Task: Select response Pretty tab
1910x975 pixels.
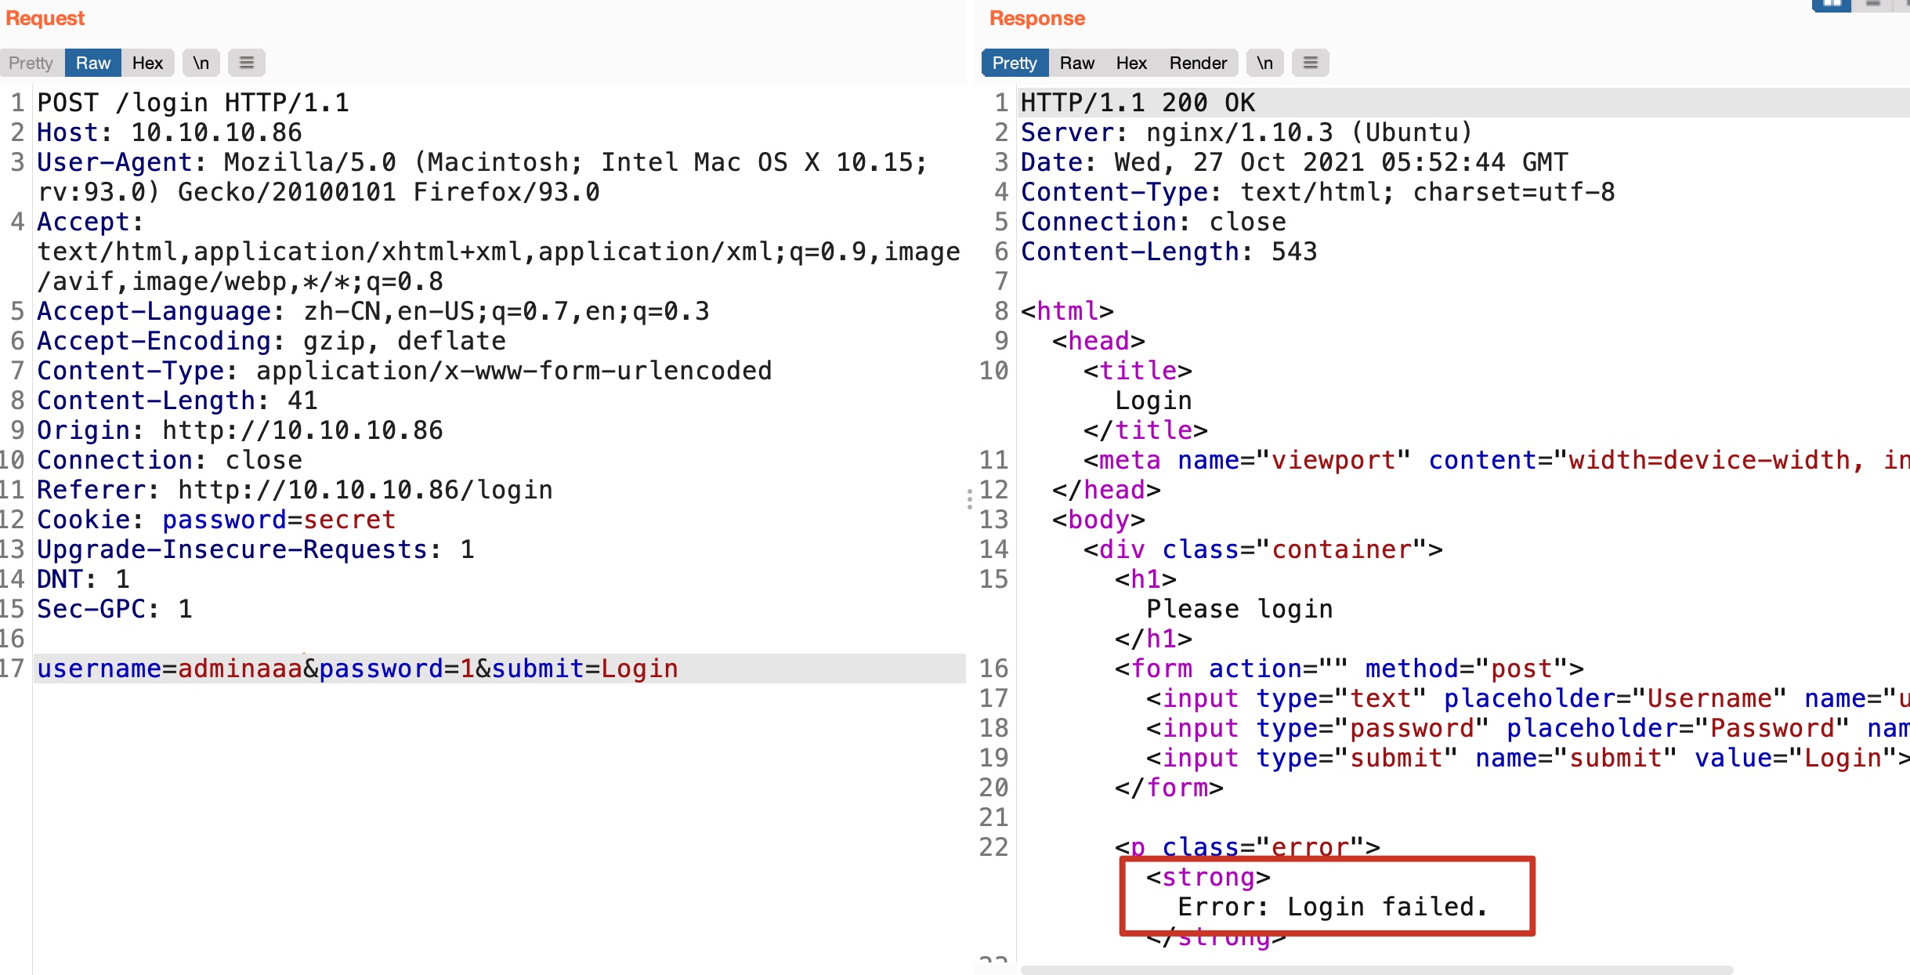Action: coord(1015,63)
